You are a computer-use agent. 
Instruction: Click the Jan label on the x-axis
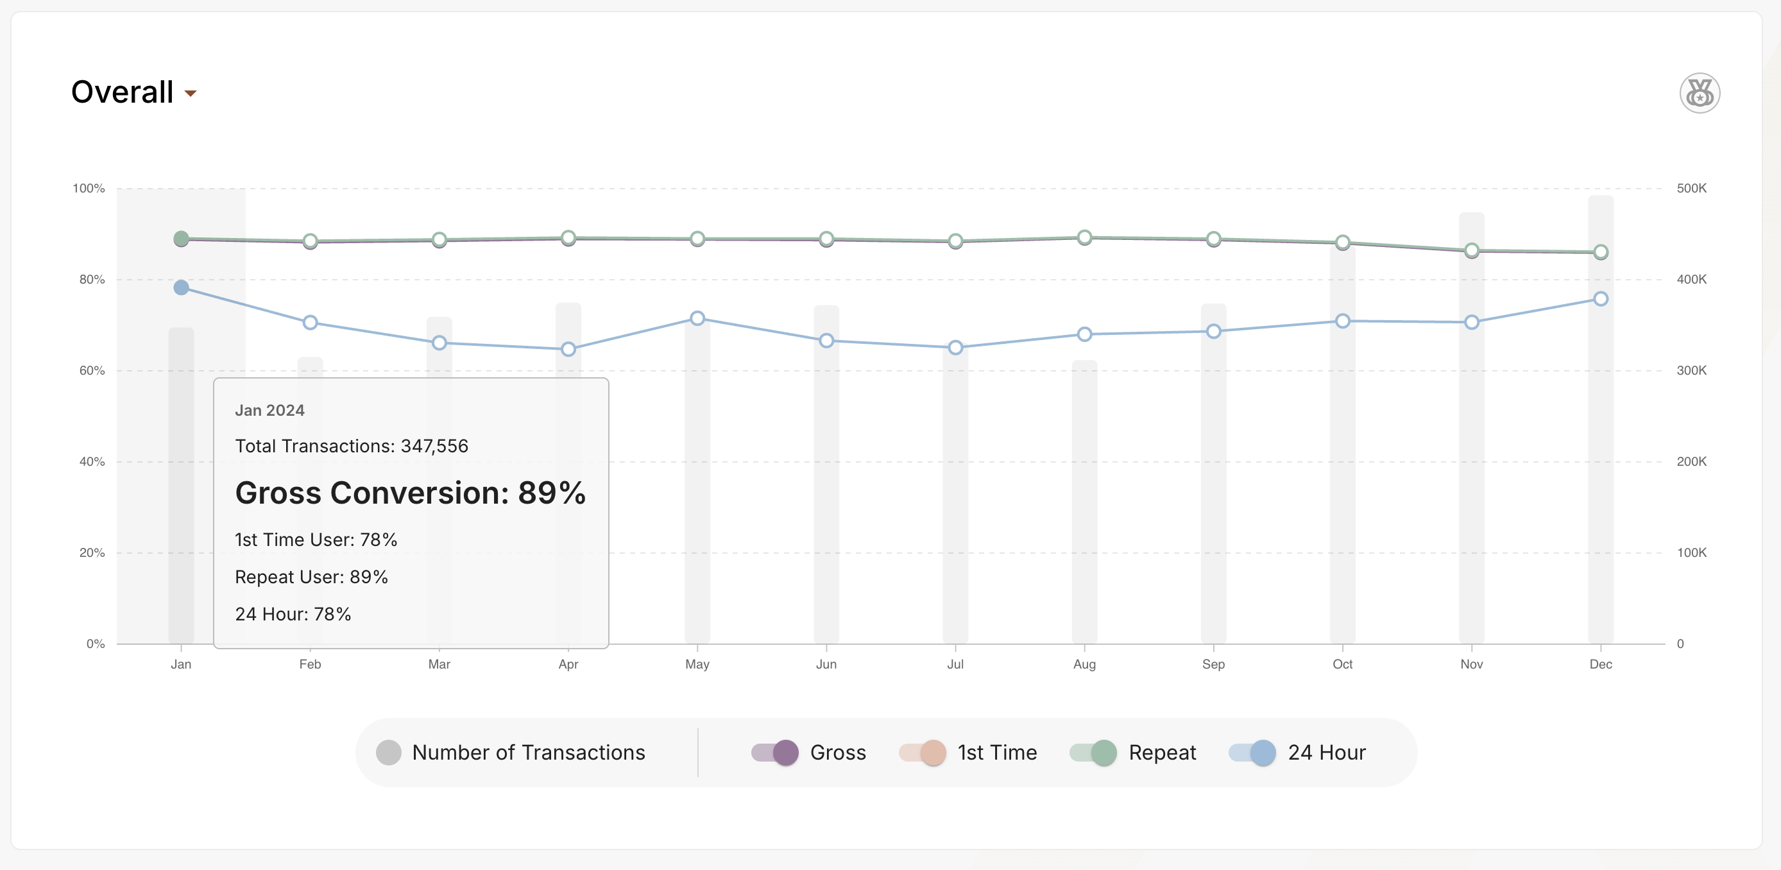pos(181,663)
